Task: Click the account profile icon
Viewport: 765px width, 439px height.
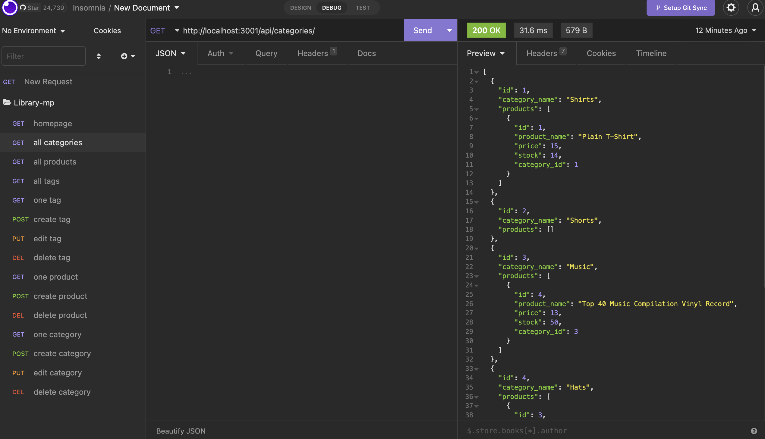Action: coord(755,8)
